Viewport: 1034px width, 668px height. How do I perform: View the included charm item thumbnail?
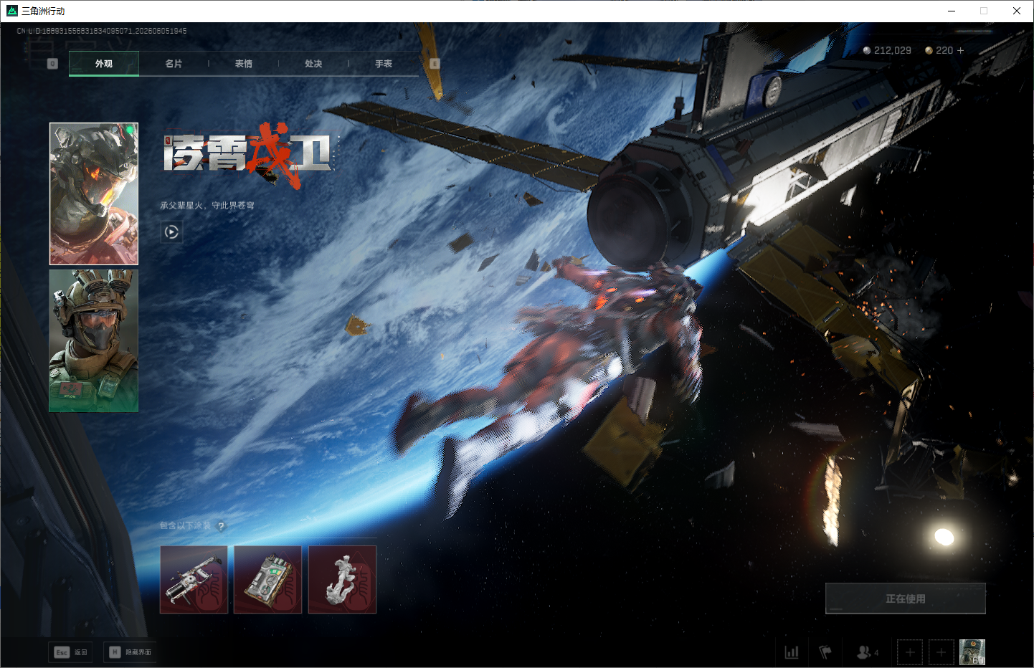pos(342,580)
